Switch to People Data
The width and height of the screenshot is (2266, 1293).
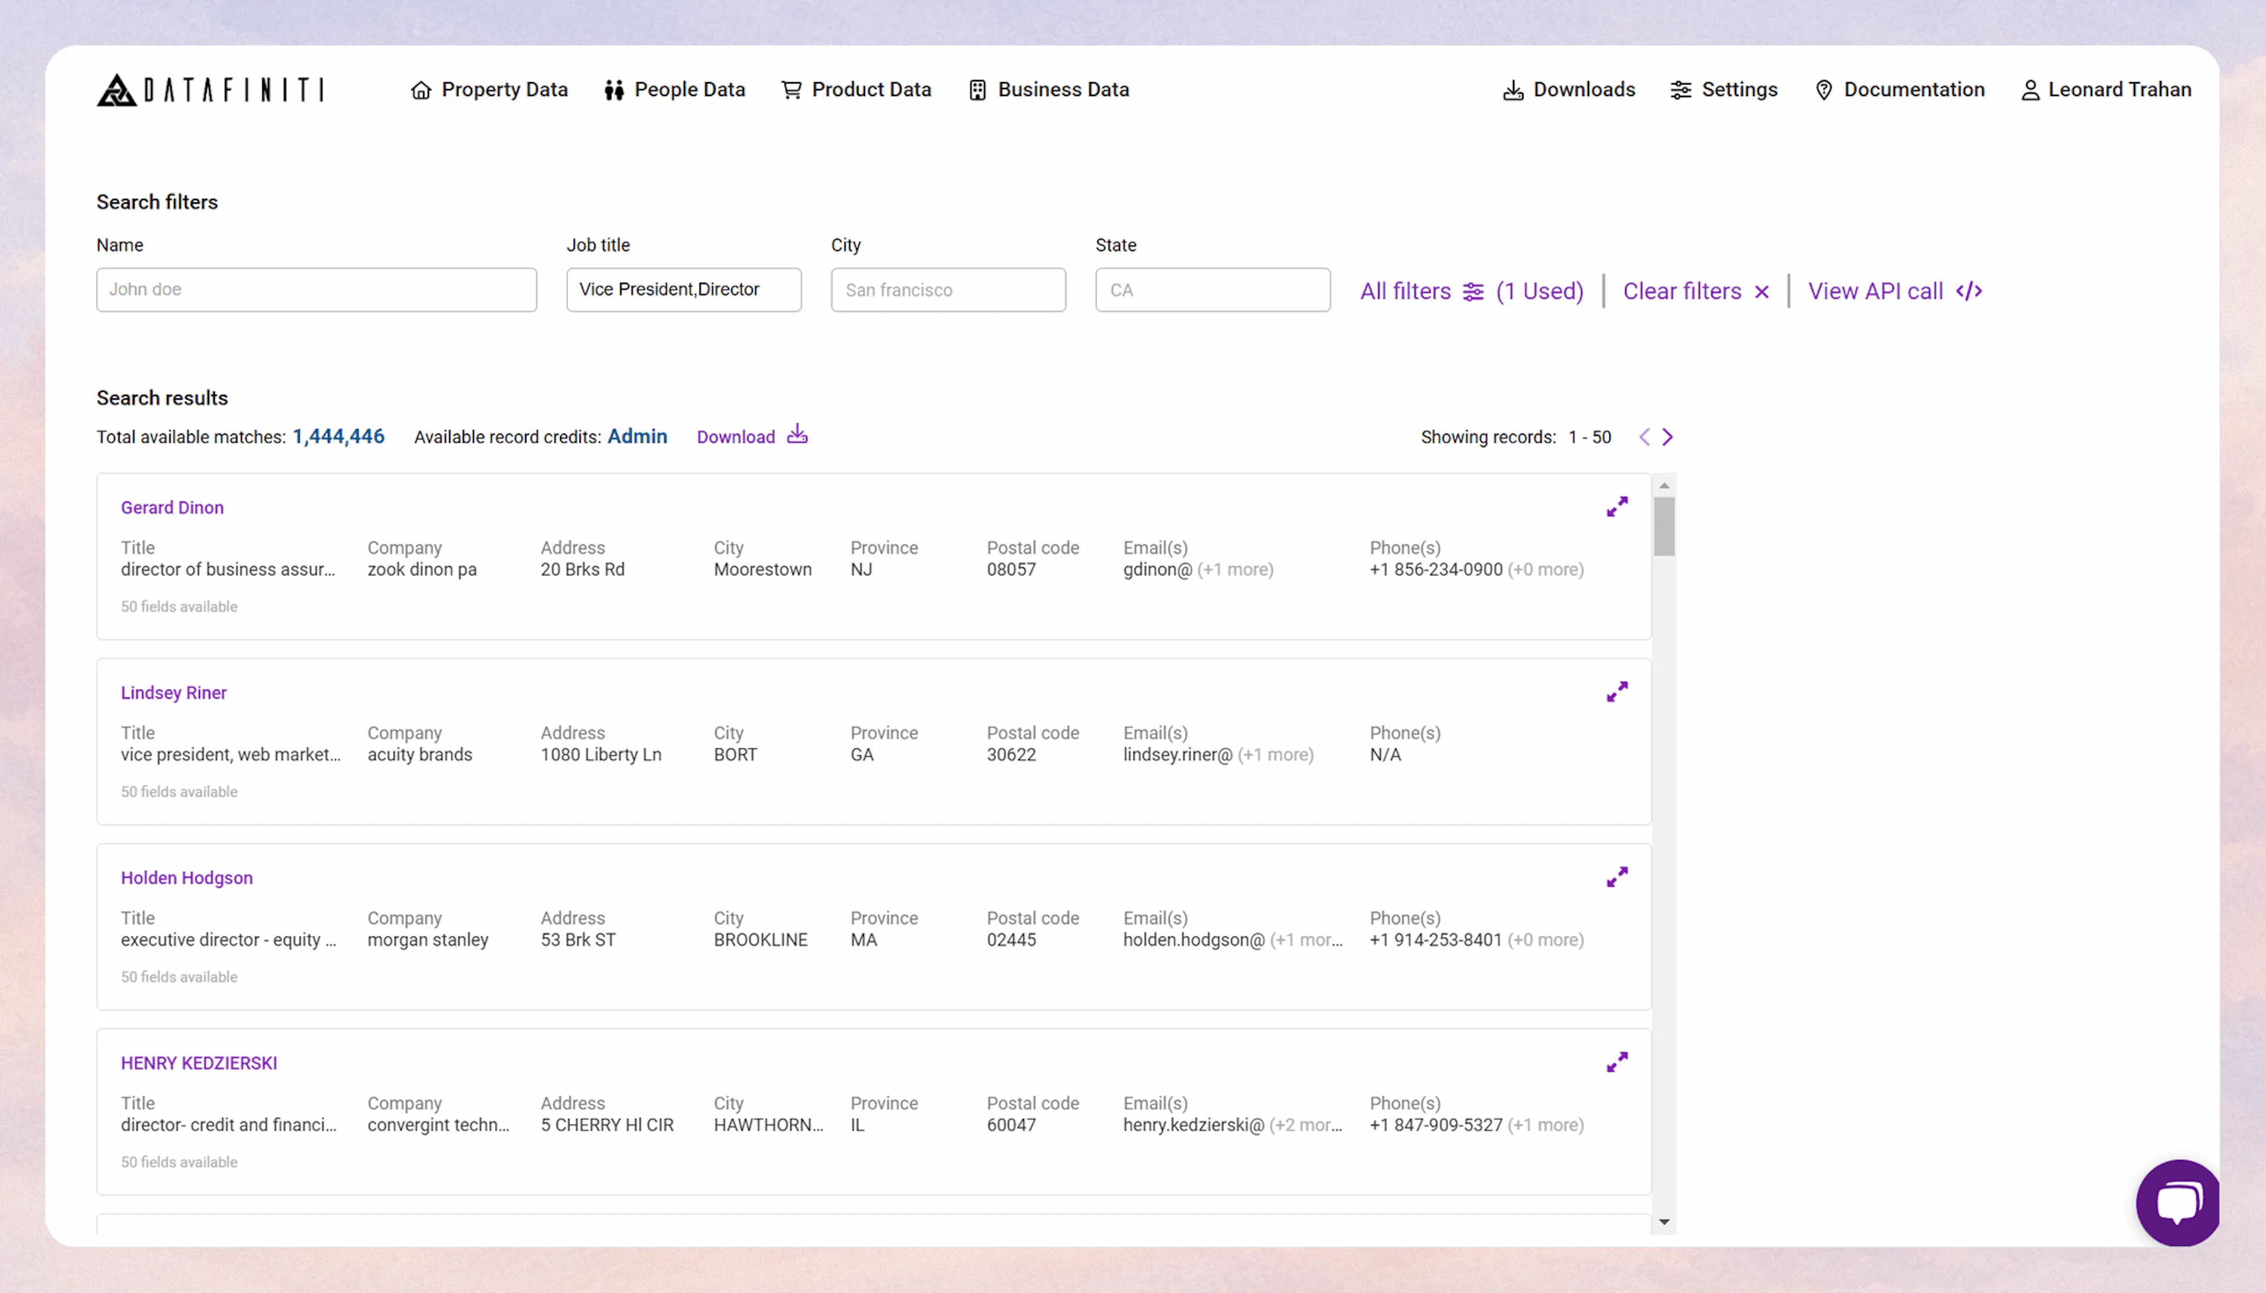coord(675,90)
